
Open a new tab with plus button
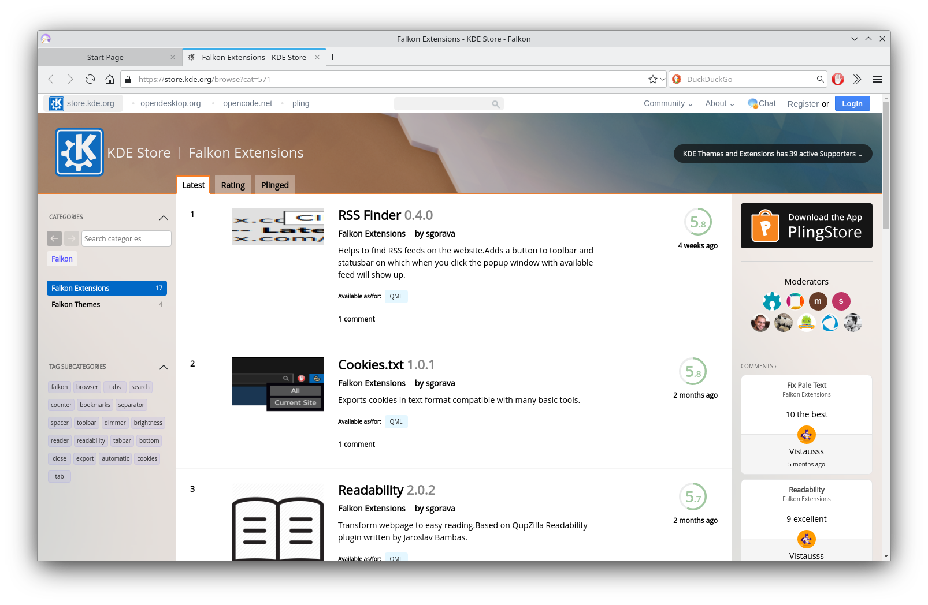[333, 57]
